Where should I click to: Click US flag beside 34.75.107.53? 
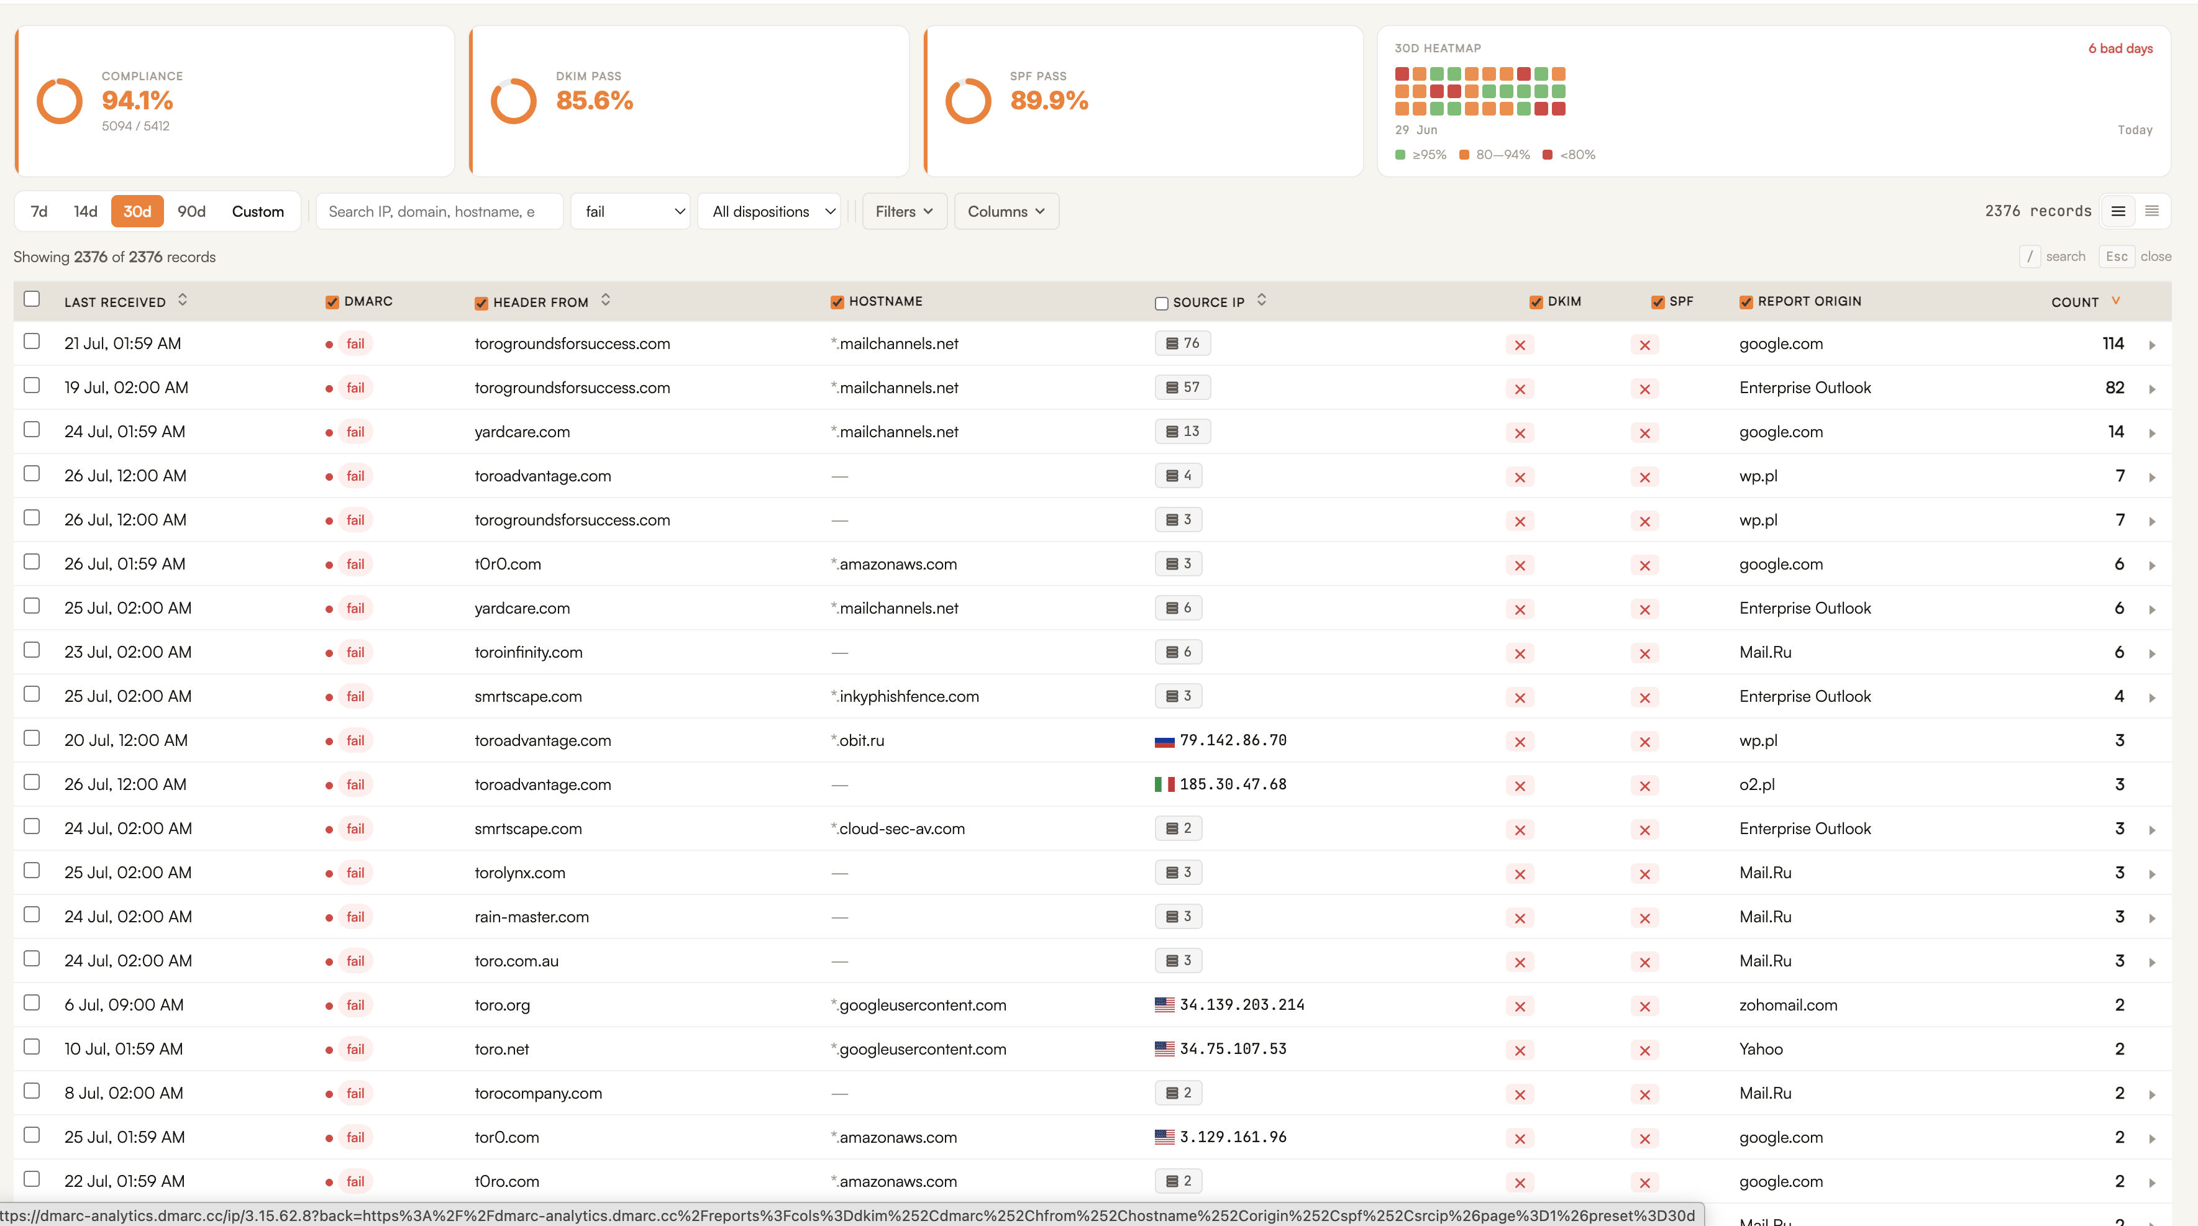(x=1165, y=1048)
